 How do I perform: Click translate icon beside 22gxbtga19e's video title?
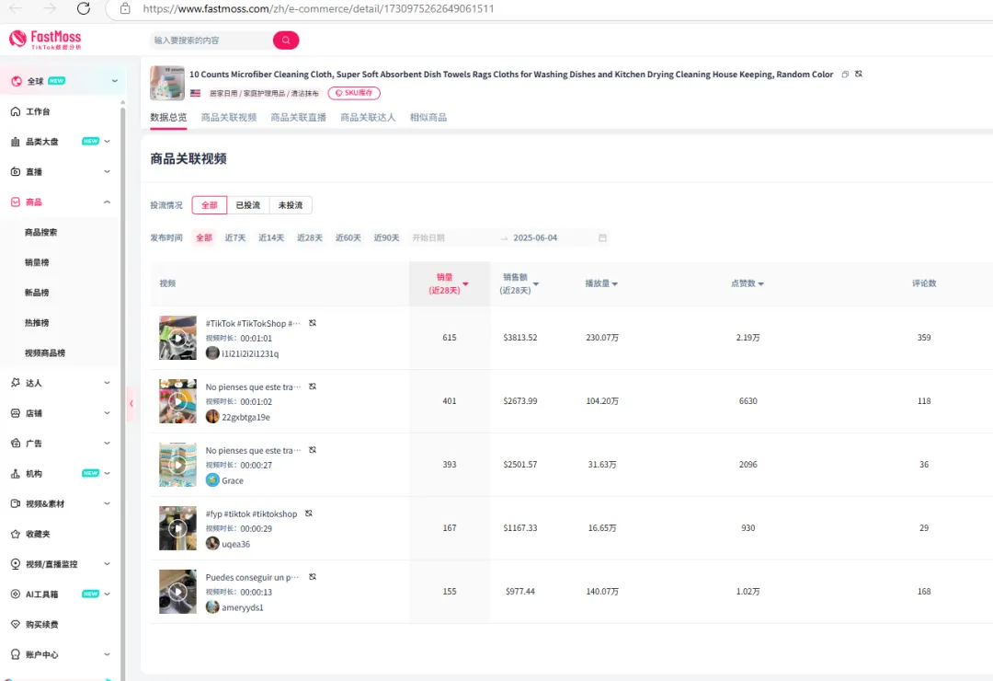[x=313, y=387]
